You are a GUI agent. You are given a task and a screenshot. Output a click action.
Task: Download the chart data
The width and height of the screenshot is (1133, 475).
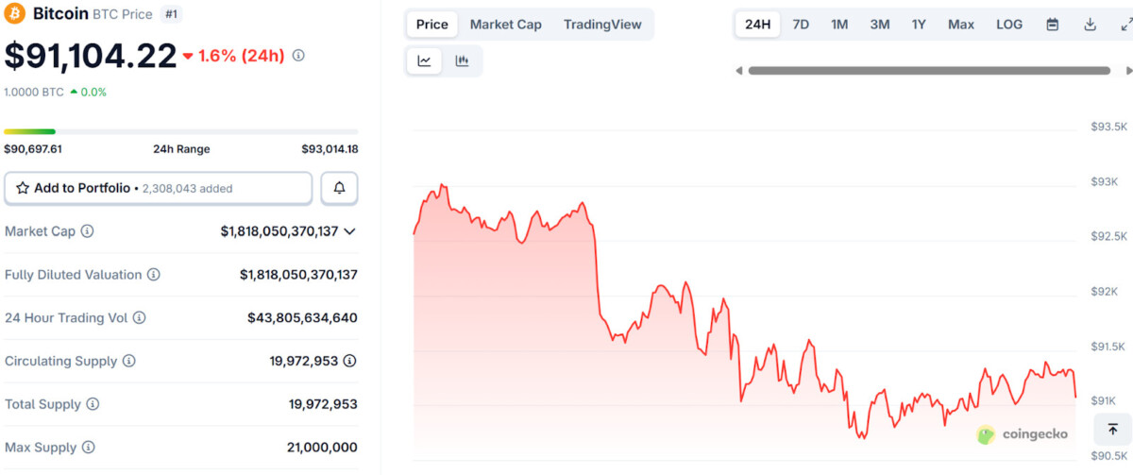pos(1090,25)
